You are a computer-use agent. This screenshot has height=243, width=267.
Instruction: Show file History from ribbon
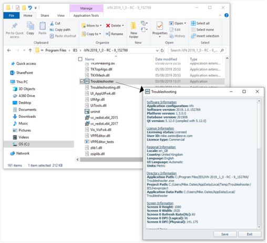point(177,36)
